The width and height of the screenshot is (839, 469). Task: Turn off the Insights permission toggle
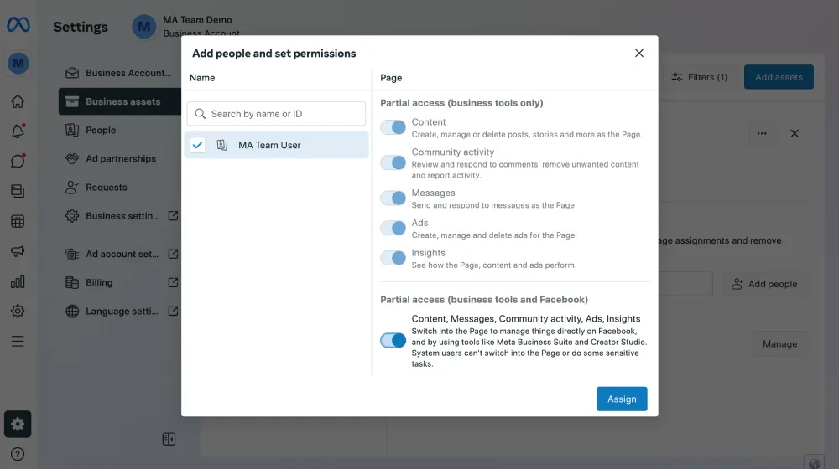(x=393, y=258)
